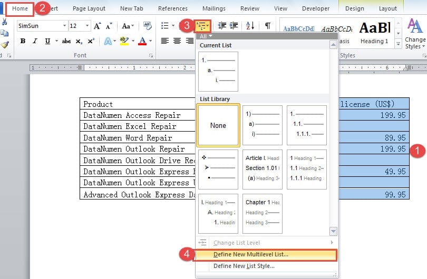Click the Cut scissors icon

4,22
